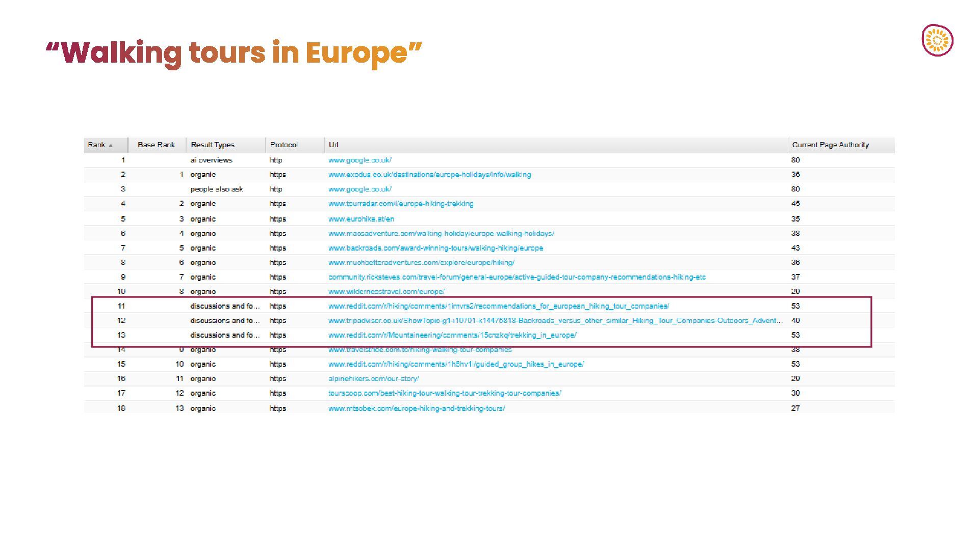Open the wildernesstravel.com/europe link
979x550 pixels.
(387, 292)
